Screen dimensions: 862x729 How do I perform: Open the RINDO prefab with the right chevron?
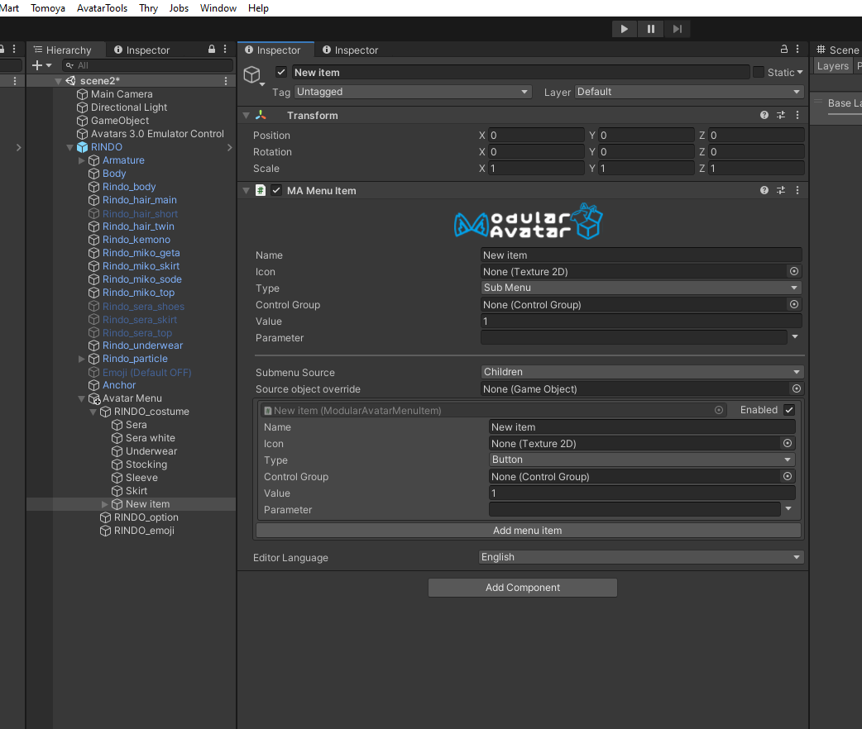tap(230, 147)
